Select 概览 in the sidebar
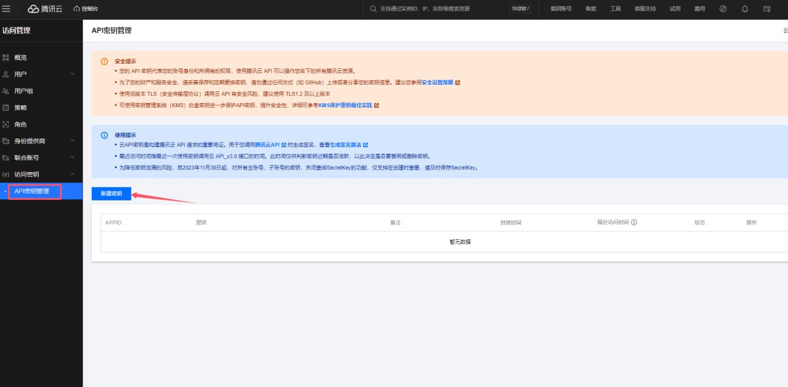Viewport: 788px width, 387px height. [x=21, y=58]
